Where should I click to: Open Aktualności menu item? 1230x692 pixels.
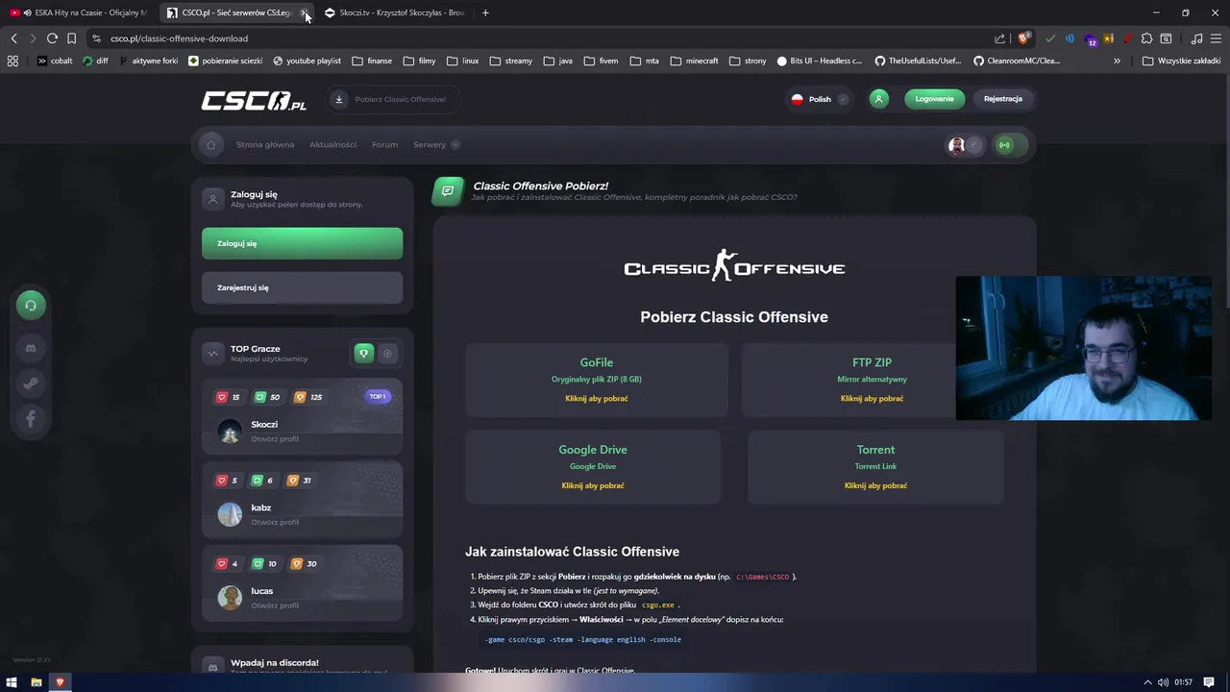332,145
